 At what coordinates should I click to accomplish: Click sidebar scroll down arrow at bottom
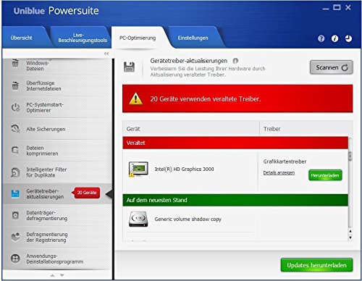tap(62, 275)
